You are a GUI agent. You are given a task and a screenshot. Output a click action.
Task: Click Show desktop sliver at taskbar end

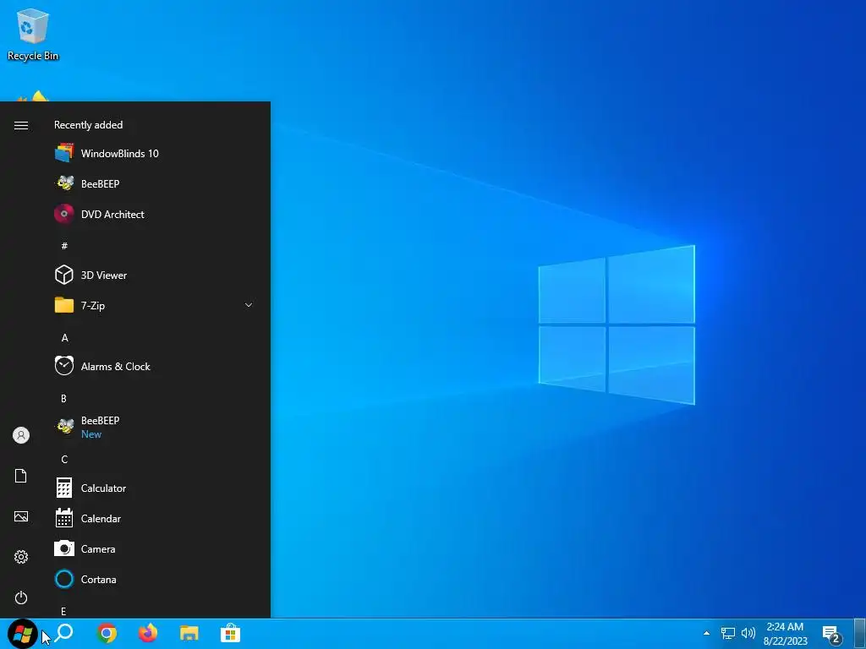860,634
